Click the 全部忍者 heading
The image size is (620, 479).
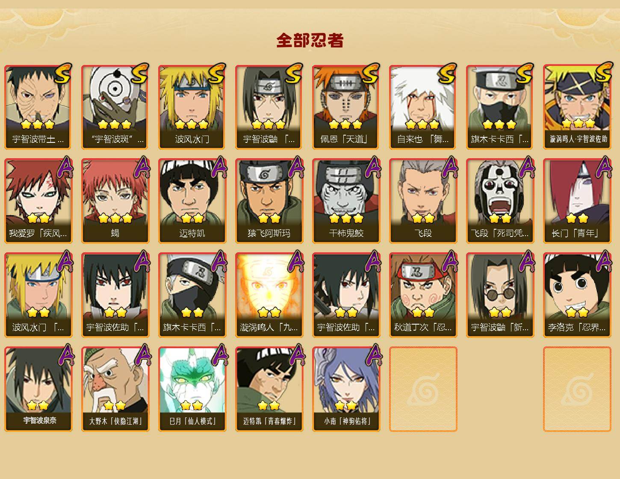pos(310,40)
